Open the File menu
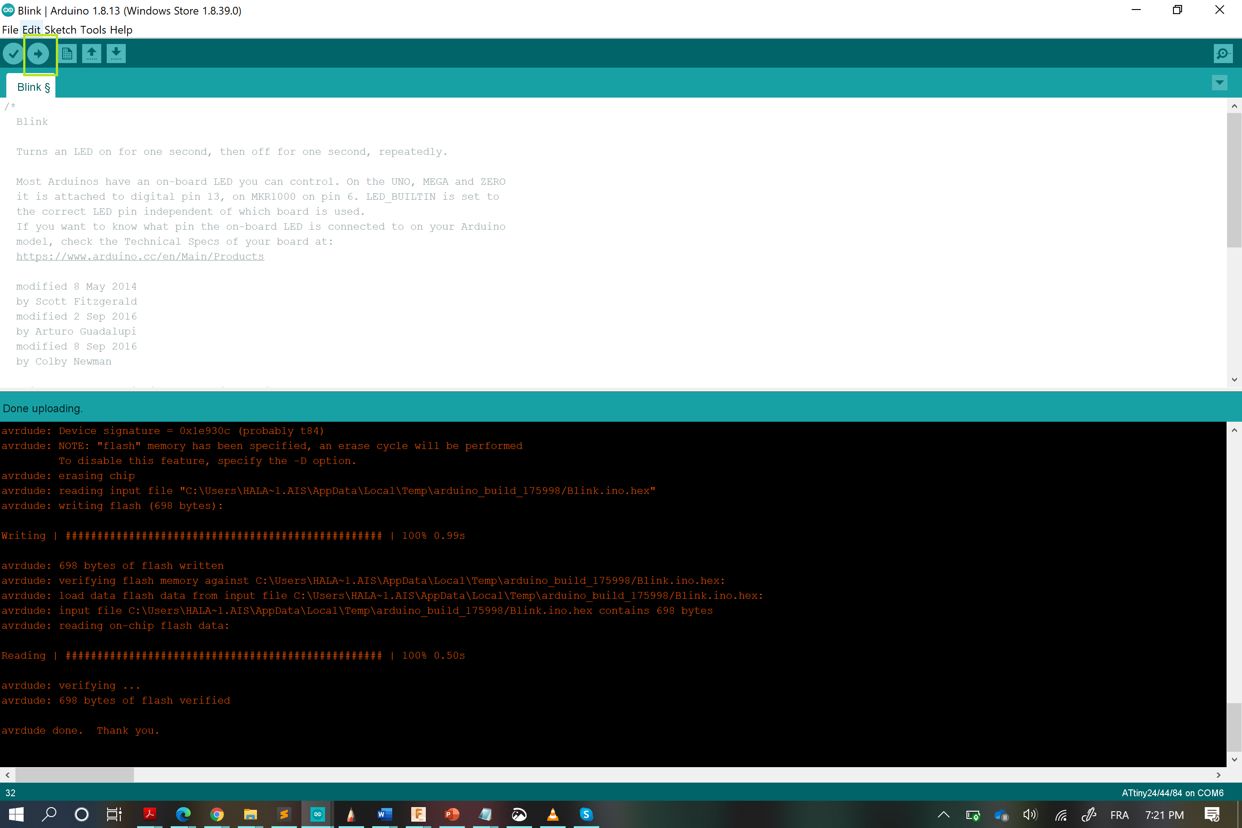1242x828 pixels. 10,30
